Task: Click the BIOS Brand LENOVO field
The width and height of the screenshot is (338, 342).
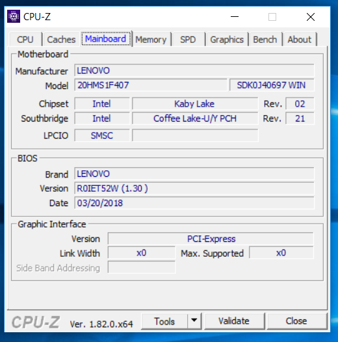Action: click(x=194, y=174)
